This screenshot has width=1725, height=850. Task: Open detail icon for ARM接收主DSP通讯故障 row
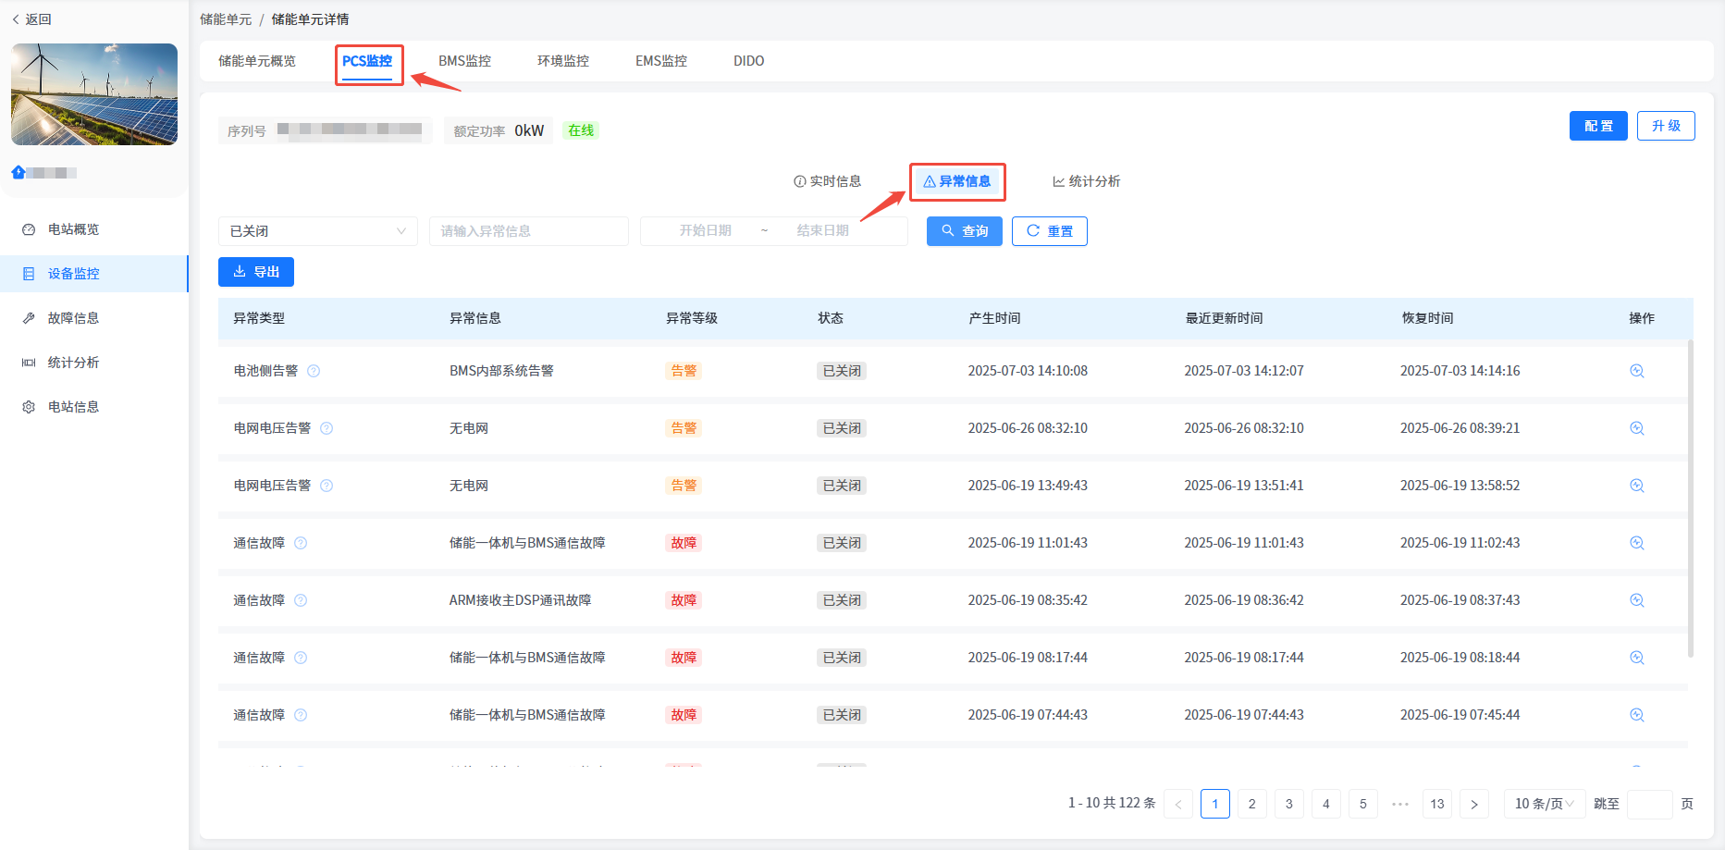pos(1636,600)
